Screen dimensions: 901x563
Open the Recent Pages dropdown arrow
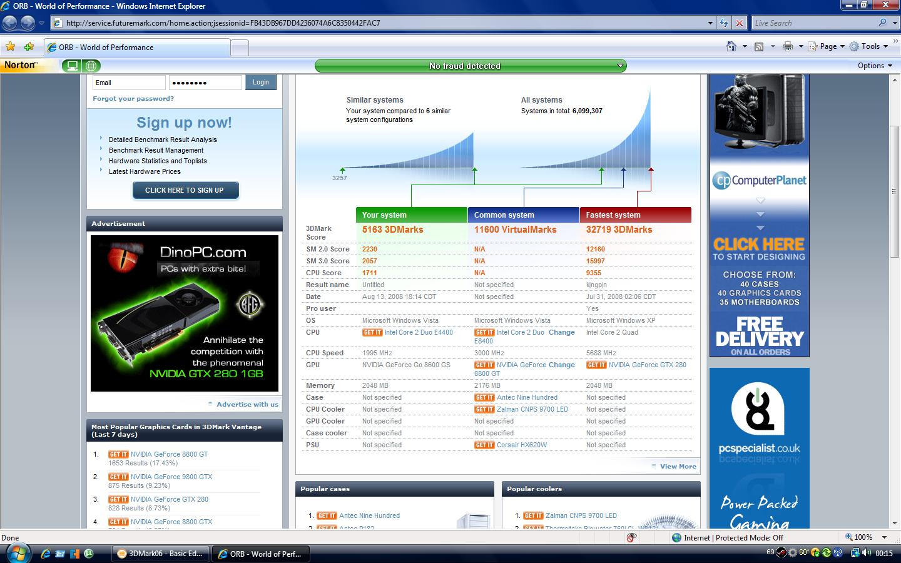pyautogui.click(x=41, y=23)
